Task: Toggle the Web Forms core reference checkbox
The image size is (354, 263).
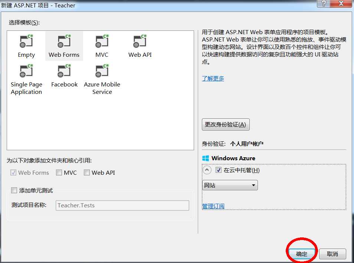Action: click(x=13, y=172)
